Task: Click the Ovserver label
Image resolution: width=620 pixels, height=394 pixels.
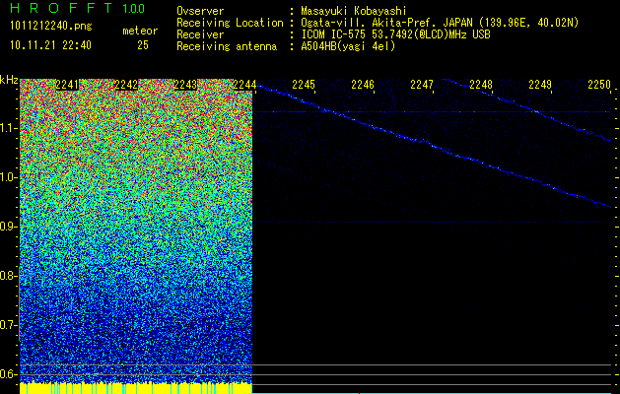Action: pos(200,11)
